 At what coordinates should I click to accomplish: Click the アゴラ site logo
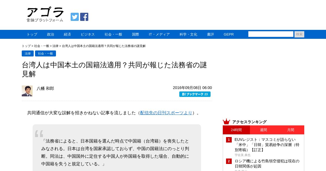point(45,15)
